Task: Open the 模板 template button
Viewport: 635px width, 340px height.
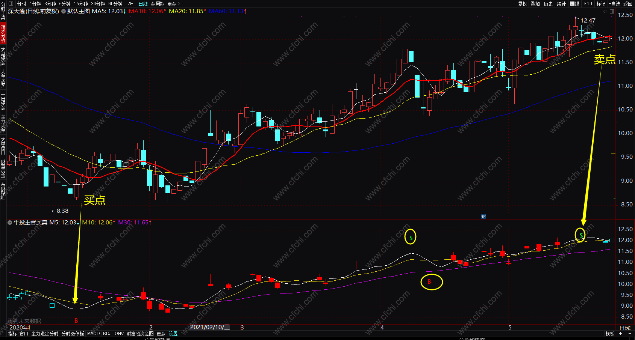Action: [610, 334]
